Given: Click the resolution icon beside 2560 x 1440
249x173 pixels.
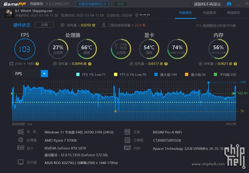Looking at the screenshot, I should tap(11, 64).
